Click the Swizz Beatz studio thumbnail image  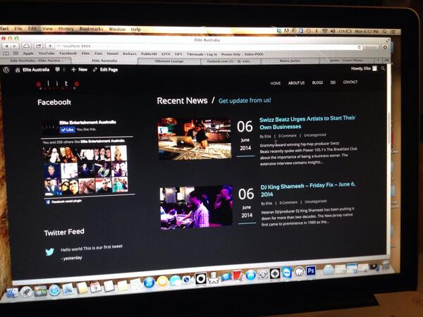pos(195,139)
